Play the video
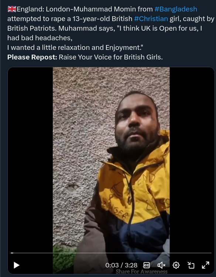The height and width of the screenshot is (277, 216). tap(16, 265)
